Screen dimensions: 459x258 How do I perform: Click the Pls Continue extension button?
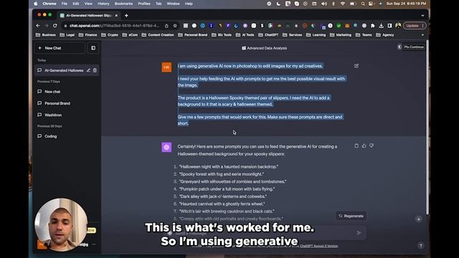pos(414,47)
